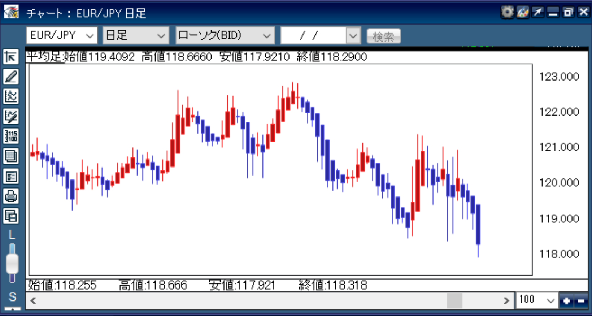
Task: Click the 119.000 price axis label
Action: pos(559,218)
